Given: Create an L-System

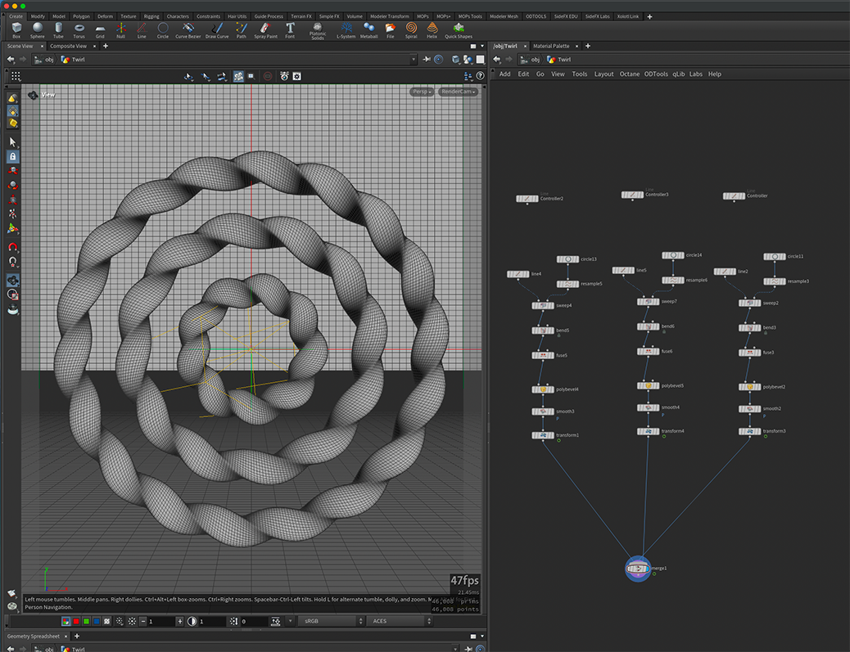Looking at the screenshot, I should click(346, 29).
